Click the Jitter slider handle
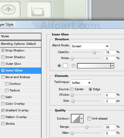The image size is (124, 138). (72, 133)
